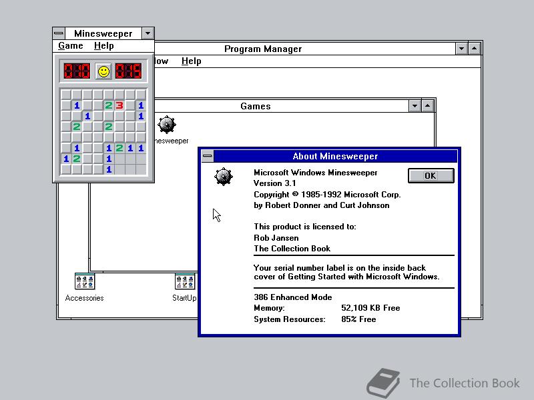The image size is (534, 400).
Task: Minimize the Minesweeper window with the down arrow
Action: (148, 33)
